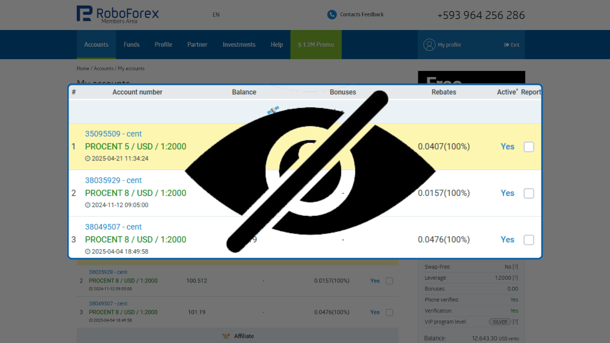The width and height of the screenshot is (610, 343).
Task: Open the Investments menu
Action: coord(239,45)
